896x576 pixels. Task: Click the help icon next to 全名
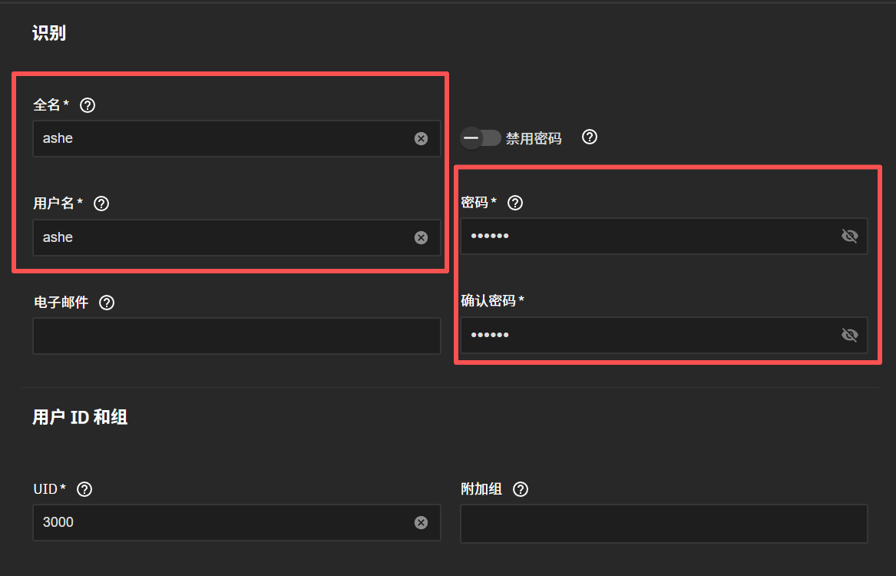[x=88, y=105]
